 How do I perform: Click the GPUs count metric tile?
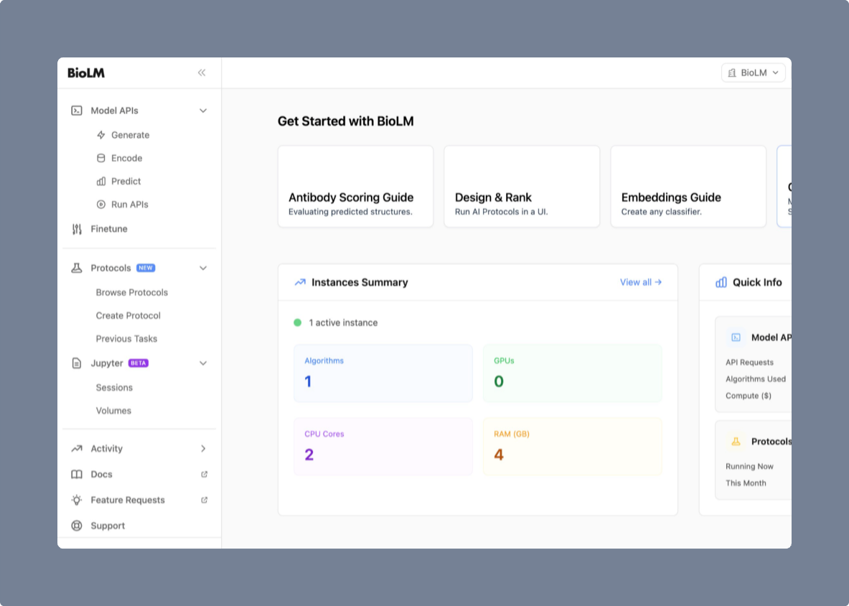[572, 373]
